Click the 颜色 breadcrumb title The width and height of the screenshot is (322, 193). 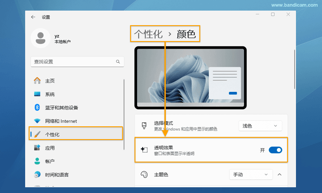pyautogui.click(x=186, y=34)
